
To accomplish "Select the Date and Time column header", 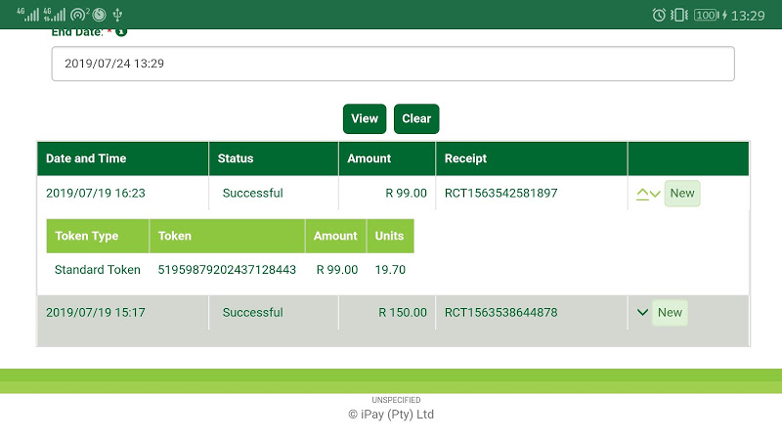I will pyautogui.click(x=86, y=158).
